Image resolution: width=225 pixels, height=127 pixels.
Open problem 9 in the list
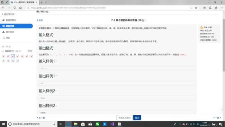tap(8, 61)
